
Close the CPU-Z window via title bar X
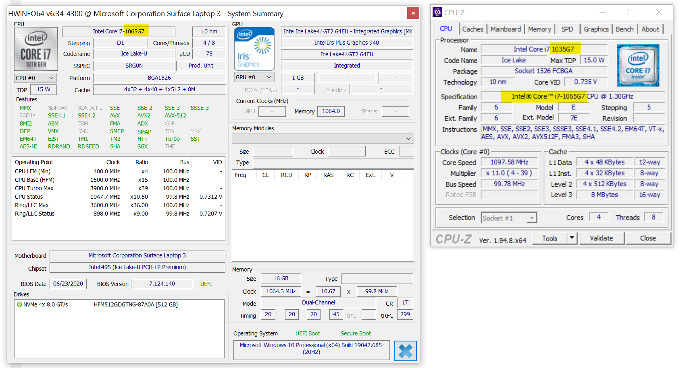659,12
